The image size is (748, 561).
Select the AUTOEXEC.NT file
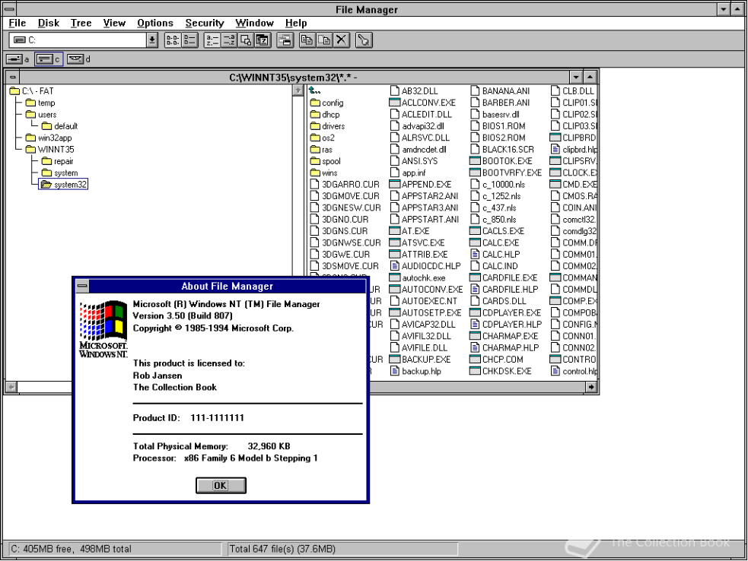424,301
